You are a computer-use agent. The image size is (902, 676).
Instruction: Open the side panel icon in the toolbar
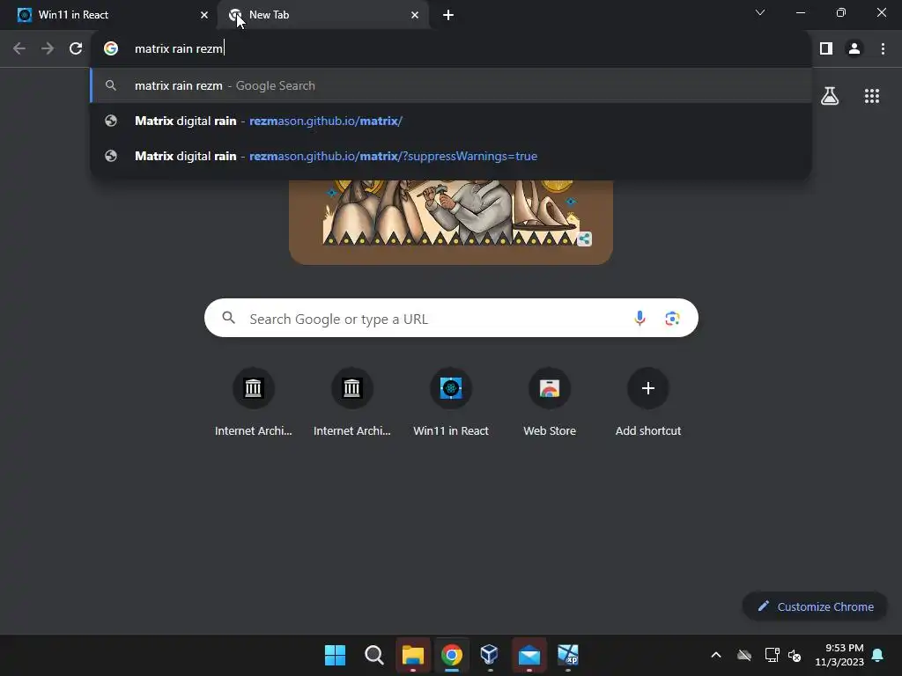click(x=826, y=48)
